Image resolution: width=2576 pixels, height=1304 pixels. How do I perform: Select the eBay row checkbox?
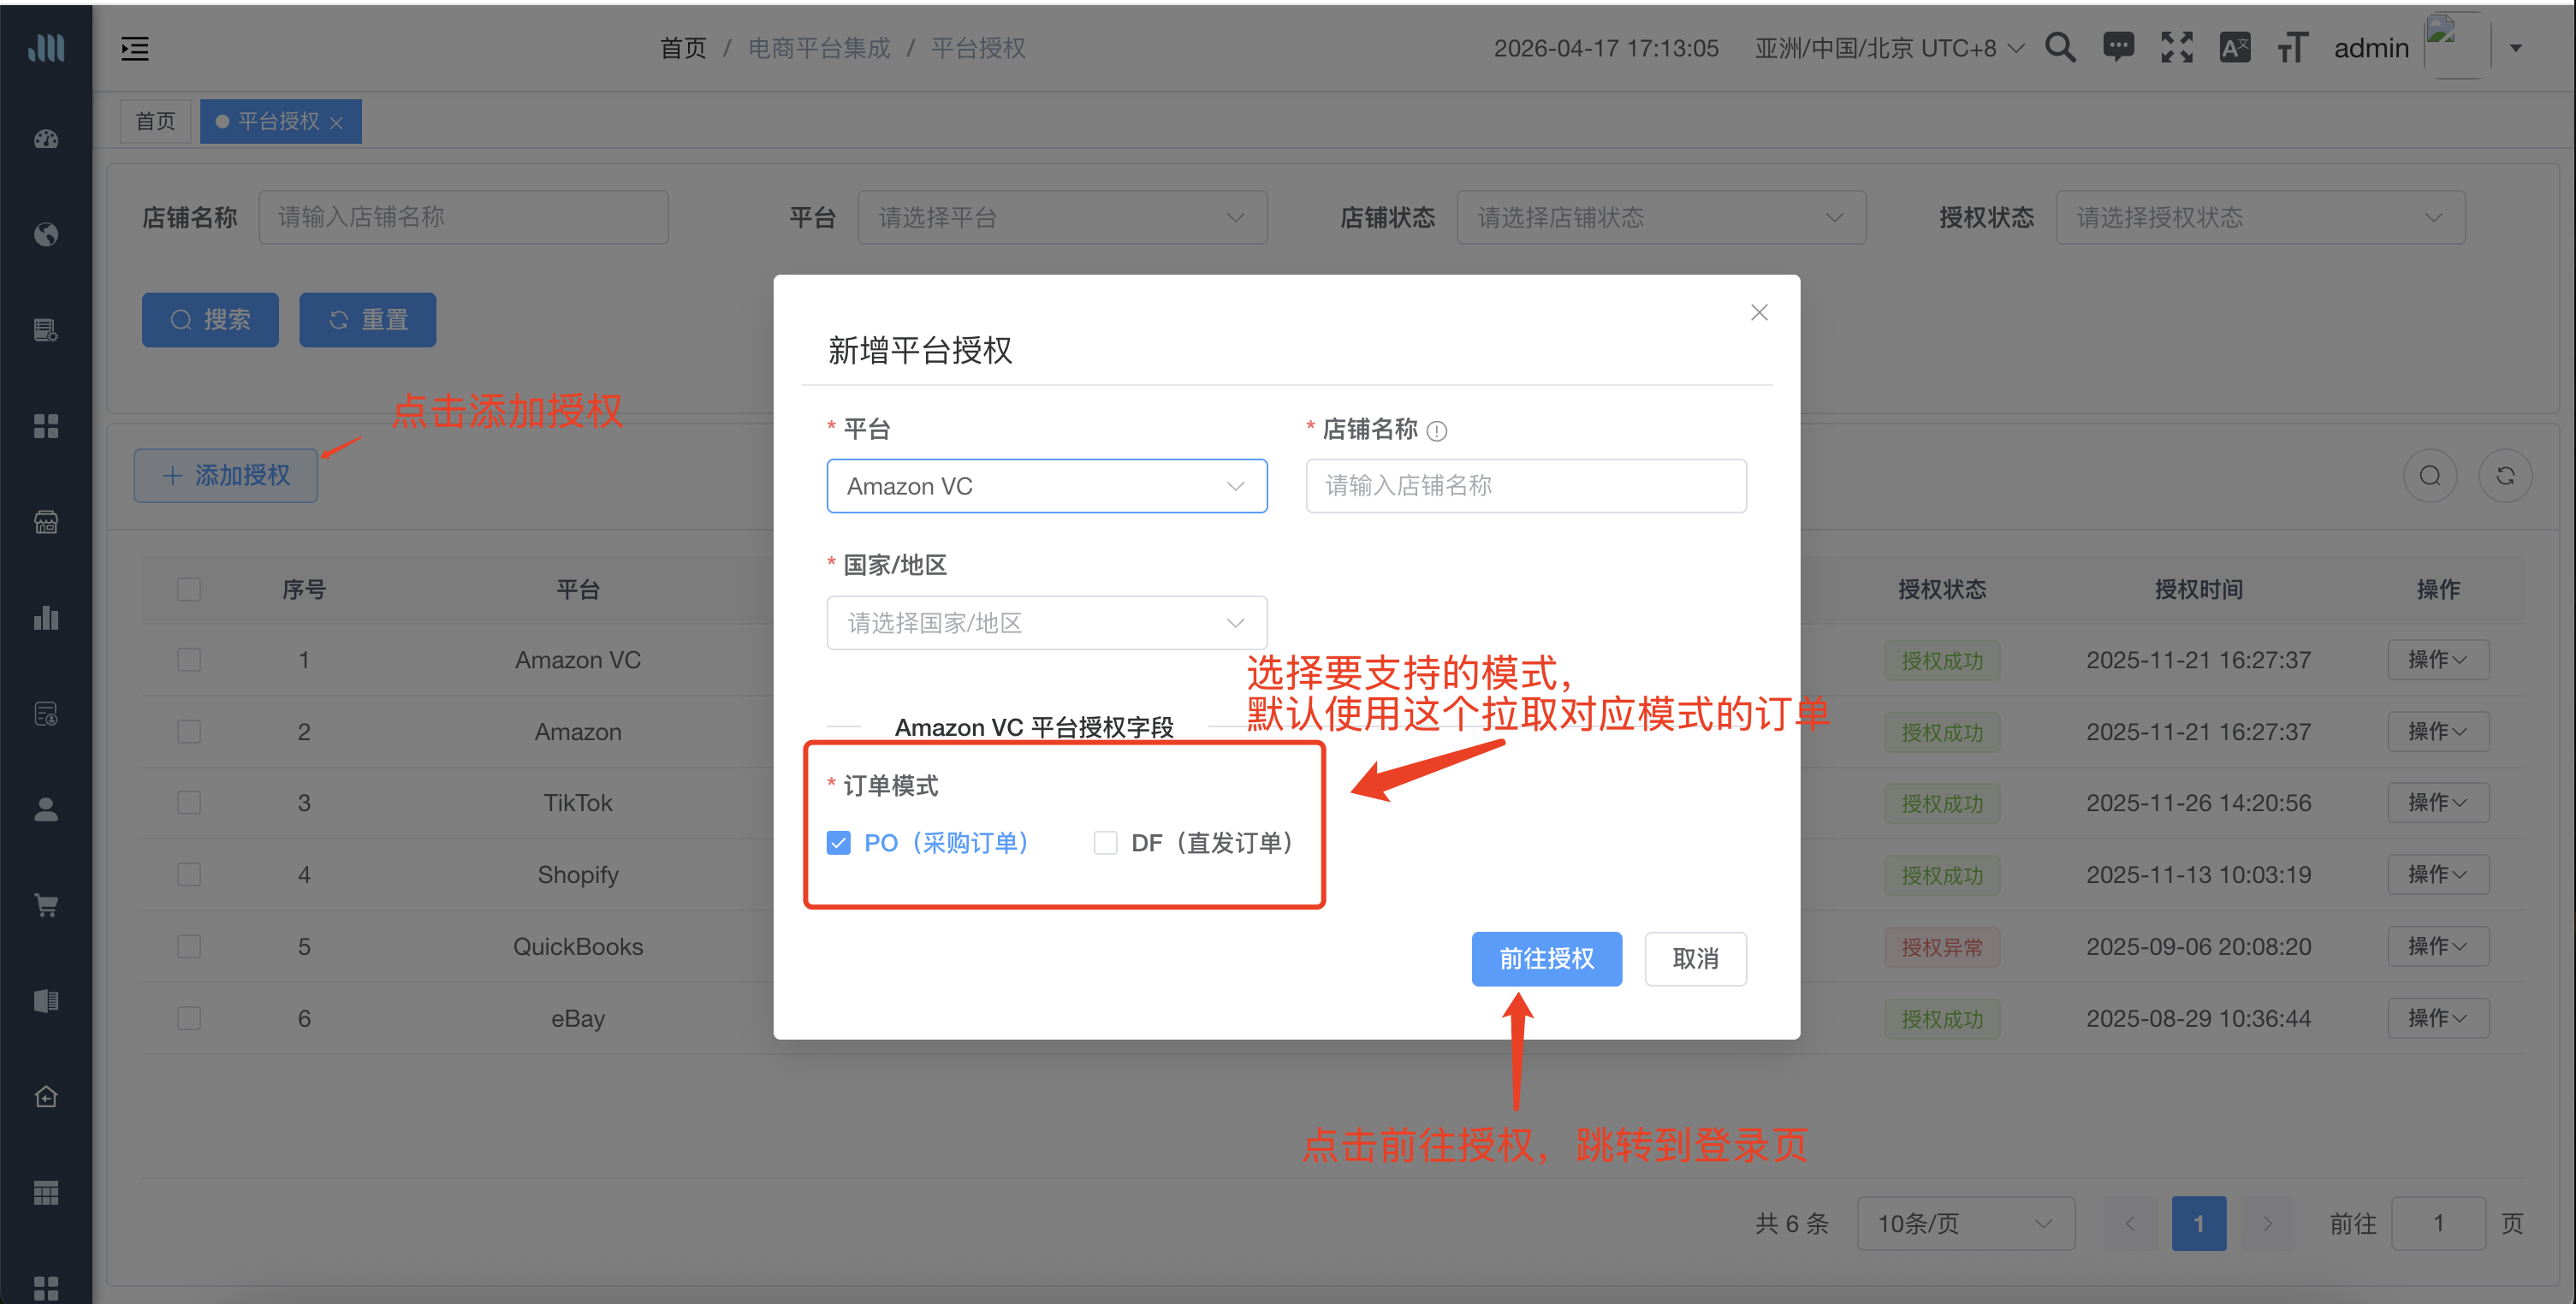[189, 1018]
